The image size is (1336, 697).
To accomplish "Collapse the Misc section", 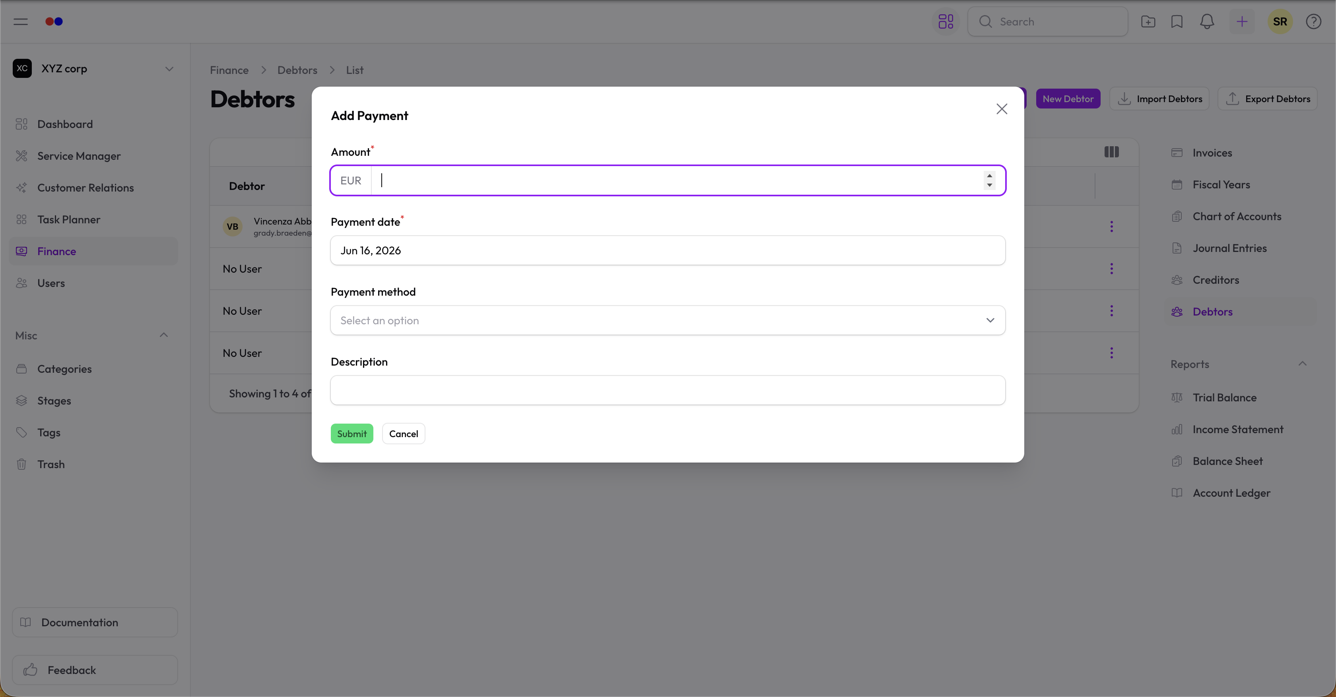I will 163,335.
